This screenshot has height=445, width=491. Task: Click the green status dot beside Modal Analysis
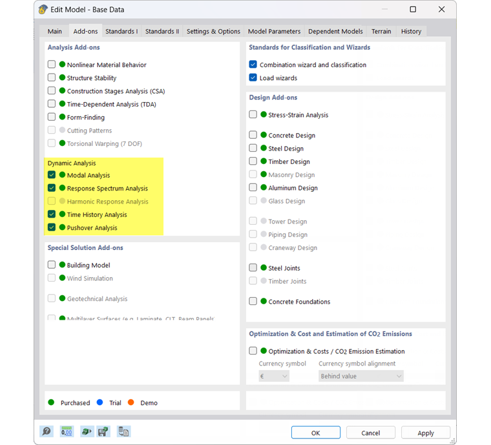tap(62, 174)
